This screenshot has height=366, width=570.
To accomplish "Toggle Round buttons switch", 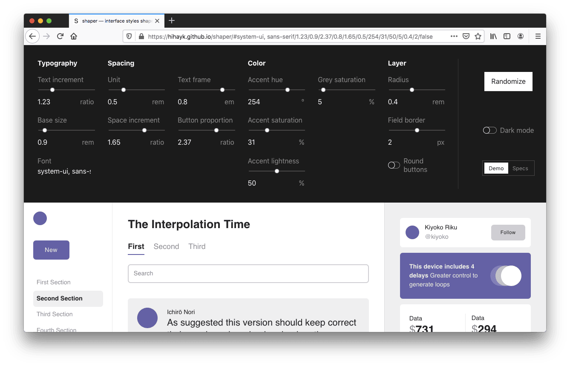I will click(394, 165).
